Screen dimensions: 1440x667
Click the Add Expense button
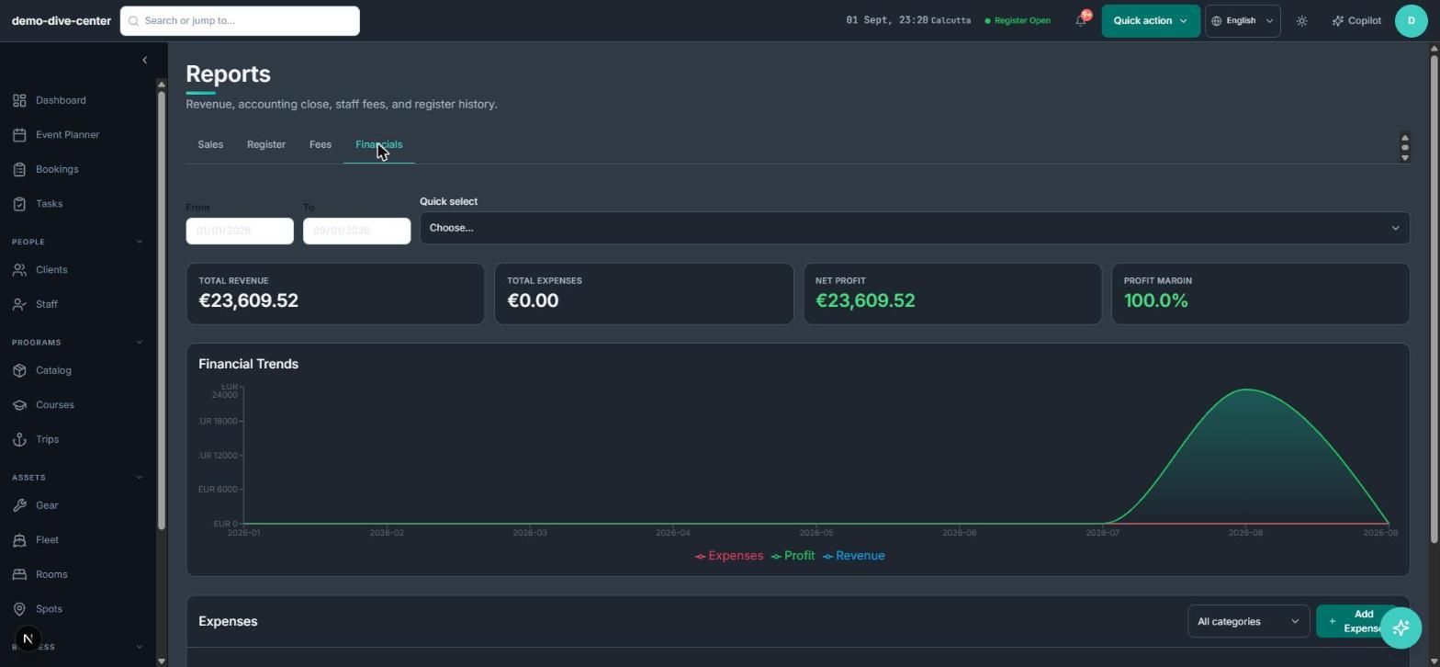1356,622
